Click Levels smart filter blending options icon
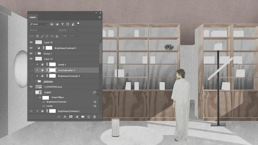258x145 pixels. pos(95,106)
